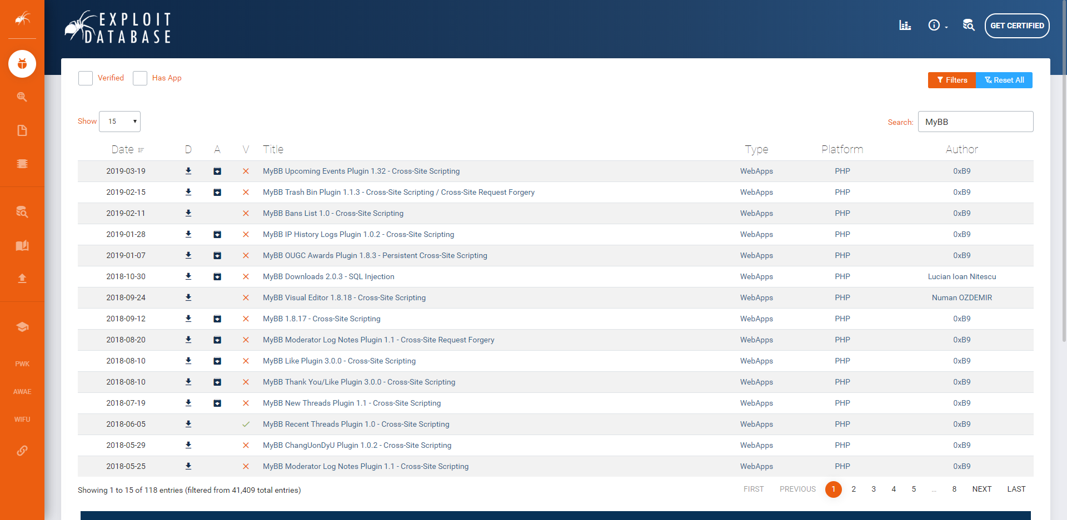1067x520 pixels.
Task: Click date 2018-06-05 cell
Action: [126, 424]
